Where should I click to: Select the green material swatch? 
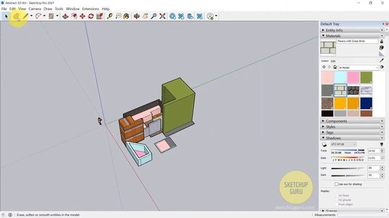click(x=366, y=78)
